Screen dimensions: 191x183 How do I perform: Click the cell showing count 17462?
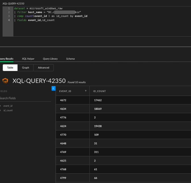tap(98, 100)
